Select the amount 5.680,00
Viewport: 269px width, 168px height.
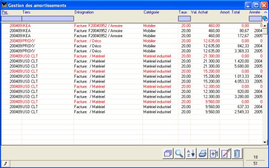(x=242, y=66)
